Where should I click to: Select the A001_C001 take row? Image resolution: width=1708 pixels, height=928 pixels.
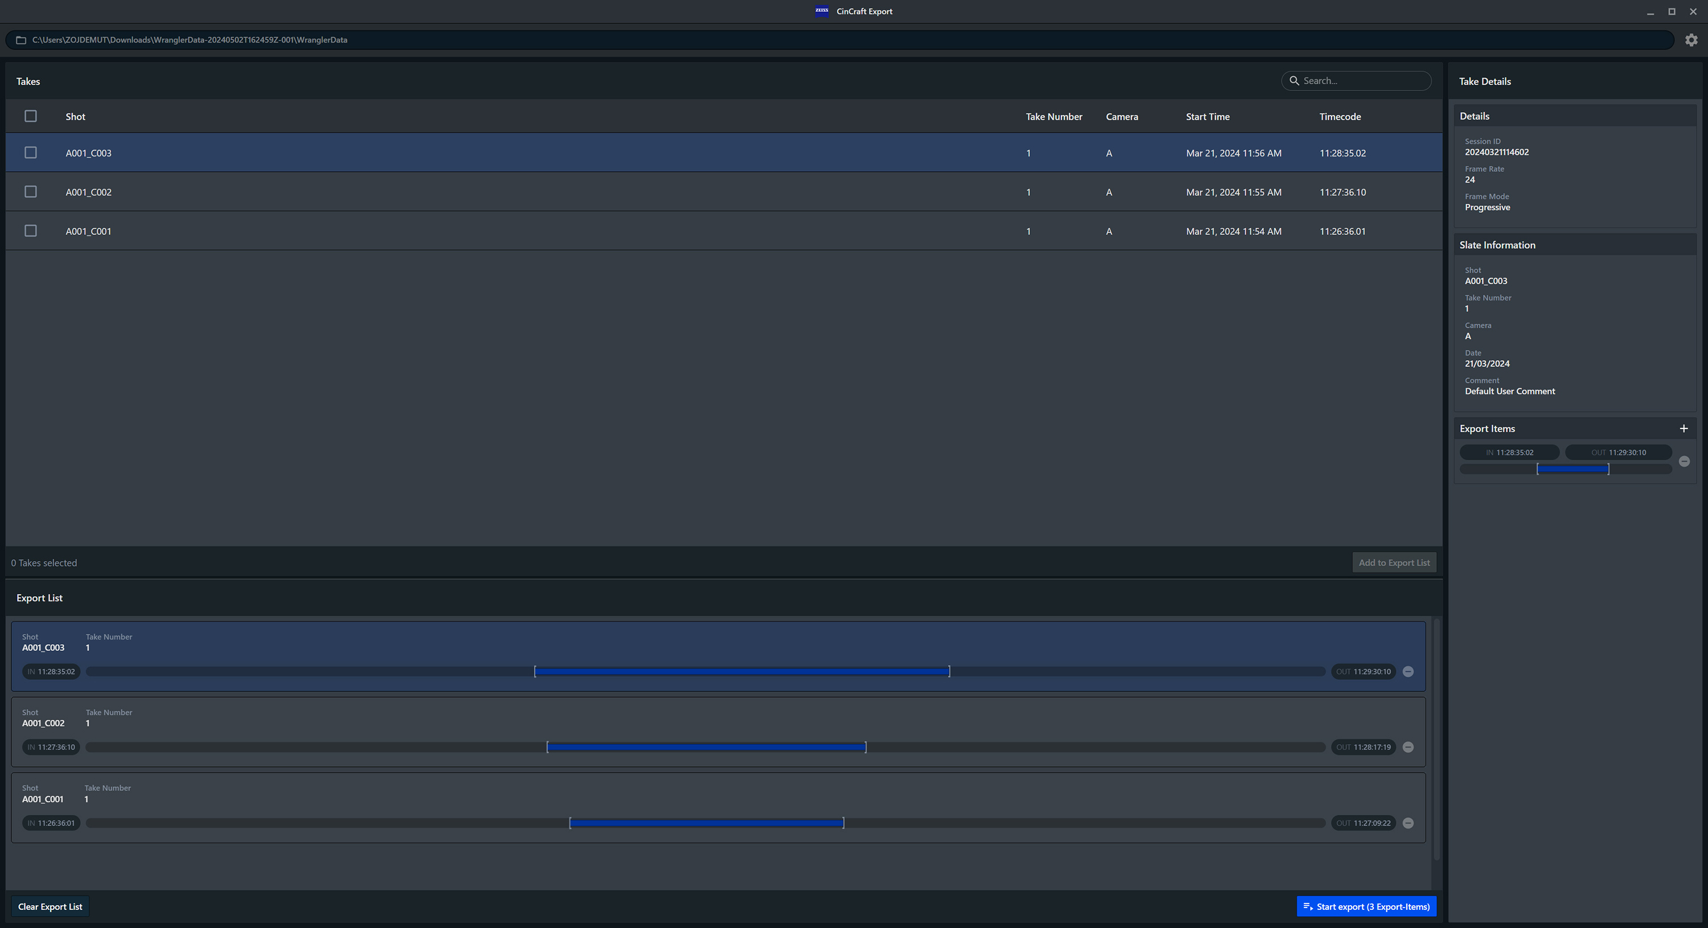click(x=724, y=230)
